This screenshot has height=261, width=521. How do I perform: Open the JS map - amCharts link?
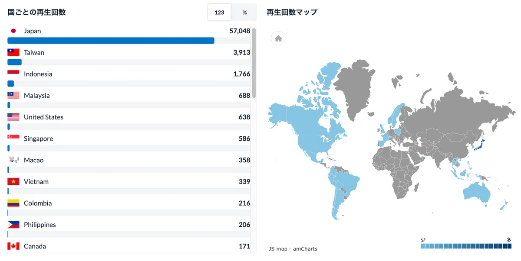pos(293,249)
